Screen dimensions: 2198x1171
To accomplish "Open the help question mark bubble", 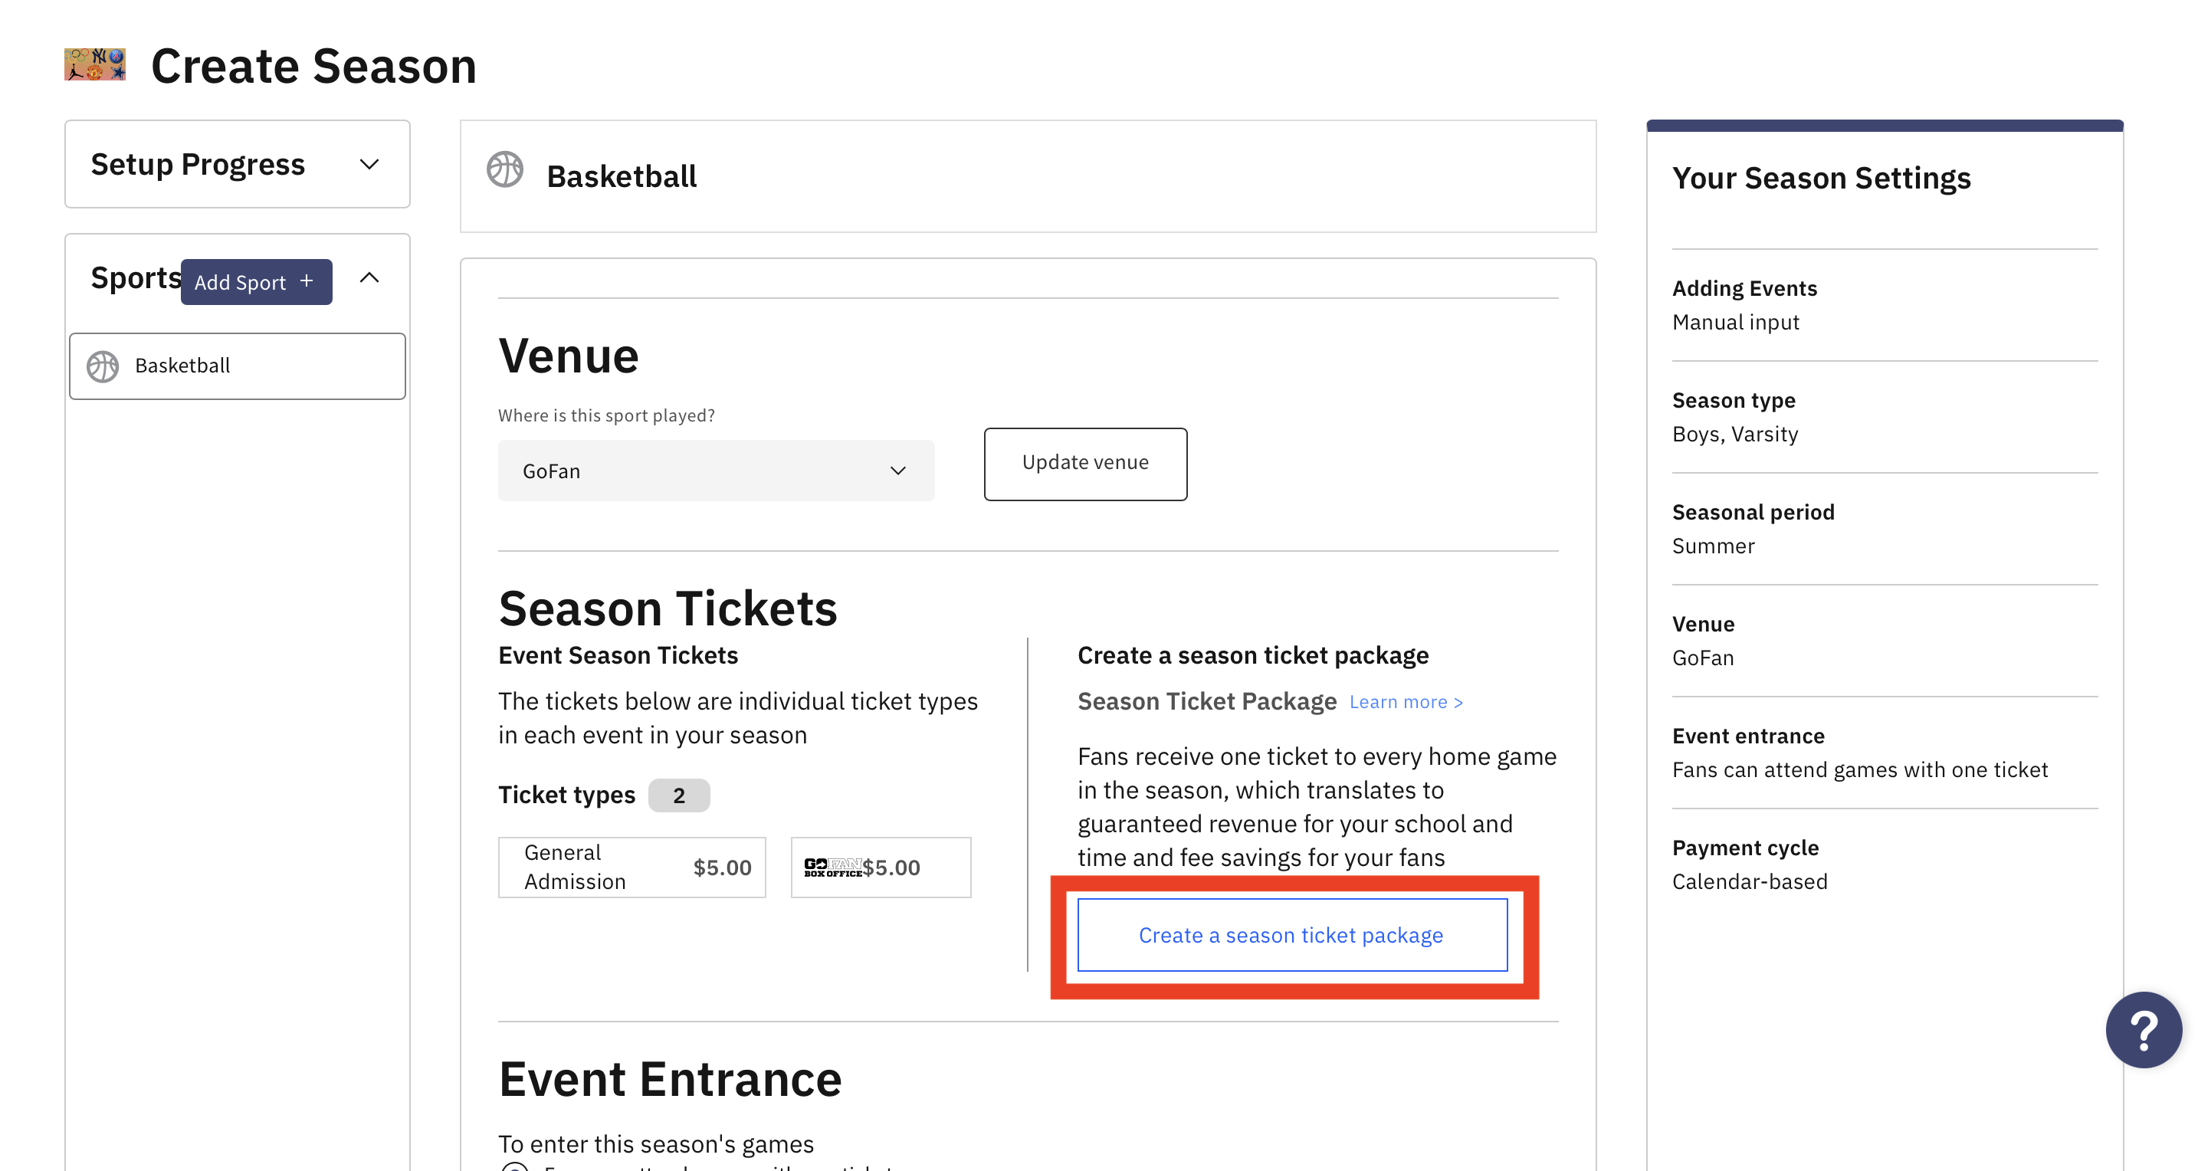I will point(2144,1029).
